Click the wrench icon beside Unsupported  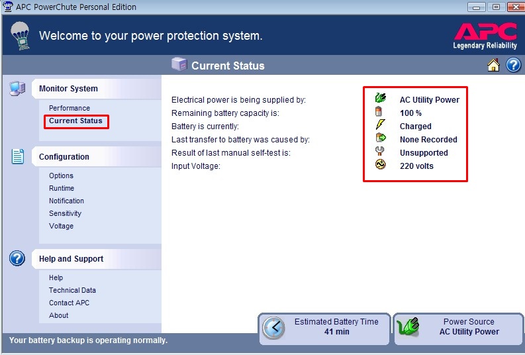pyautogui.click(x=380, y=151)
